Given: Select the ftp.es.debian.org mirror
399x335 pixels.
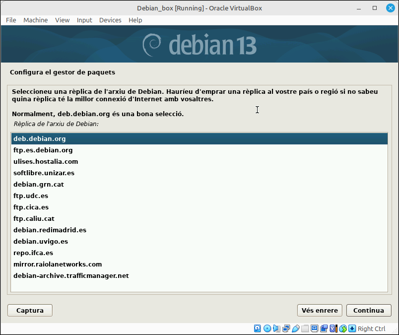Looking at the screenshot, I should 199,150.
